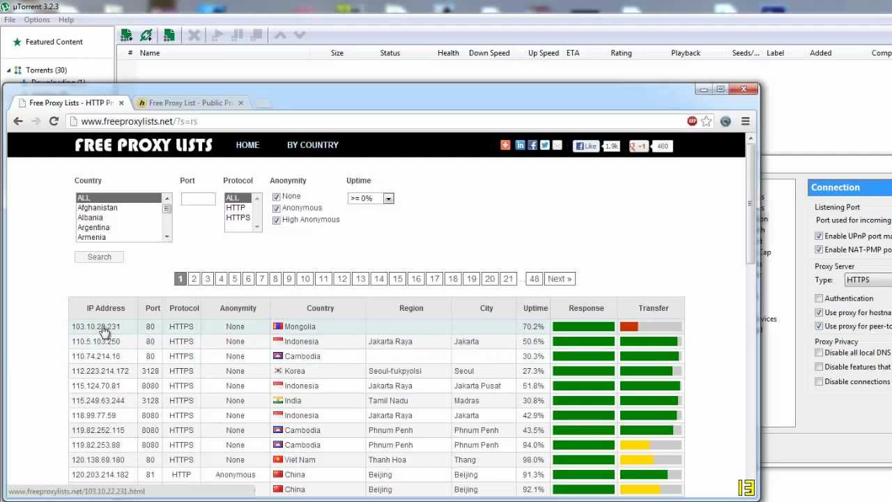
Task: Check Disable connections unsupported by proxy
Action: coord(819,381)
